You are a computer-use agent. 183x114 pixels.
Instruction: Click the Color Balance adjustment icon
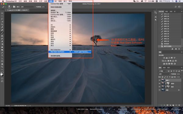click(165, 61)
